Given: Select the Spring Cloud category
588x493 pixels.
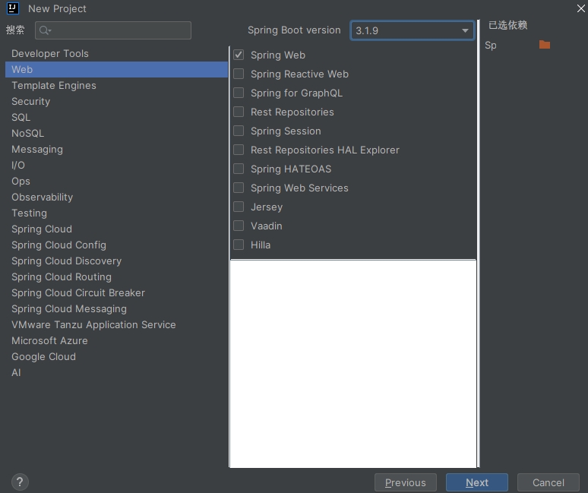Looking at the screenshot, I should (116, 229).
